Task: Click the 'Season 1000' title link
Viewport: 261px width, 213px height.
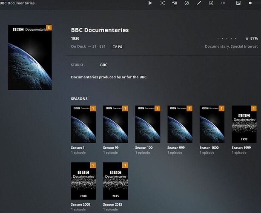Action: click(209, 148)
